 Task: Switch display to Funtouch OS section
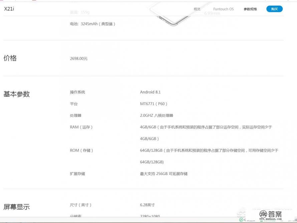[224, 9]
